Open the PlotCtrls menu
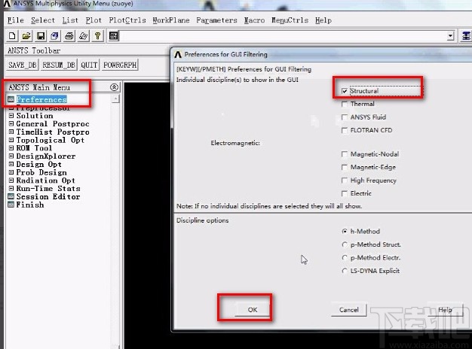This screenshot has height=349, width=472. [x=127, y=20]
